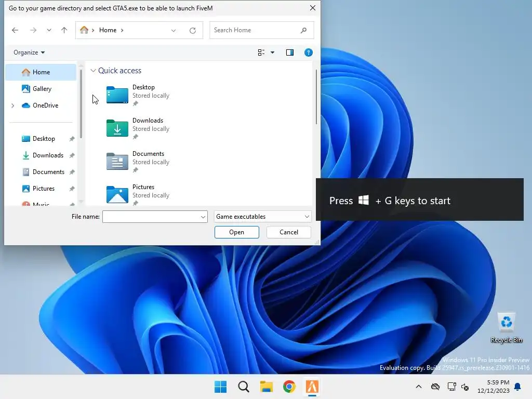The width and height of the screenshot is (532, 399).
Task: Open the blue help button
Action: point(309,52)
